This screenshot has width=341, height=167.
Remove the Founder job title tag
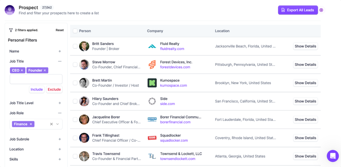(x=45, y=71)
